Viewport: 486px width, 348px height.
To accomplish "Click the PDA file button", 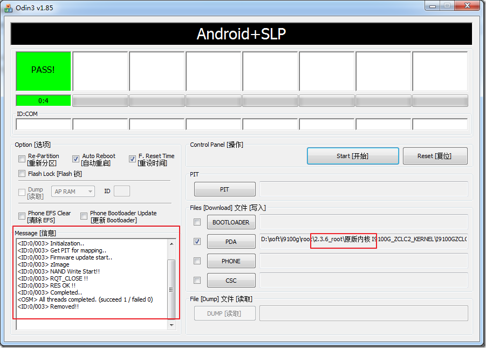I will pos(231,242).
